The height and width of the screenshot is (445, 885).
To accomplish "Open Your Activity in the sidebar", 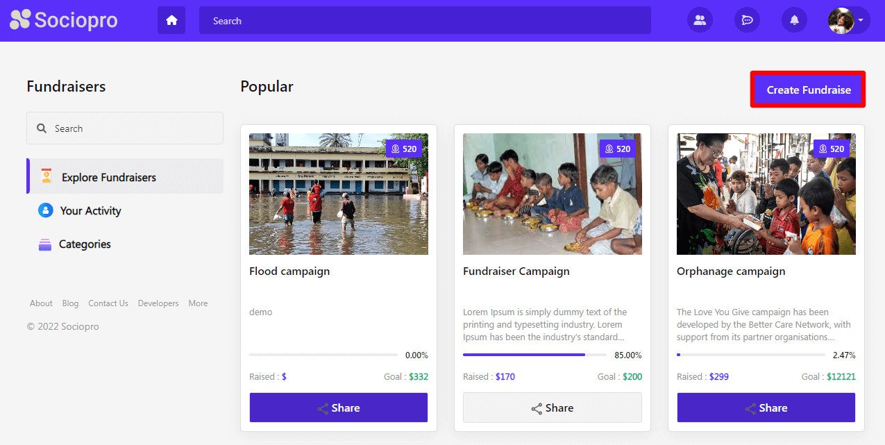I will coord(90,210).
